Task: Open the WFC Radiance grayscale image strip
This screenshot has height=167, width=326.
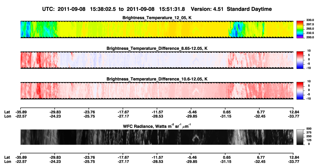Action: [x=157, y=137]
